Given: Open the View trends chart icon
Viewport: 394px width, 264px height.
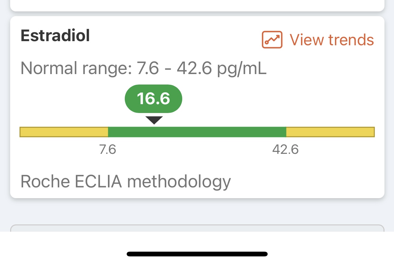Looking at the screenshot, I should pyautogui.click(x=272, y=40).
